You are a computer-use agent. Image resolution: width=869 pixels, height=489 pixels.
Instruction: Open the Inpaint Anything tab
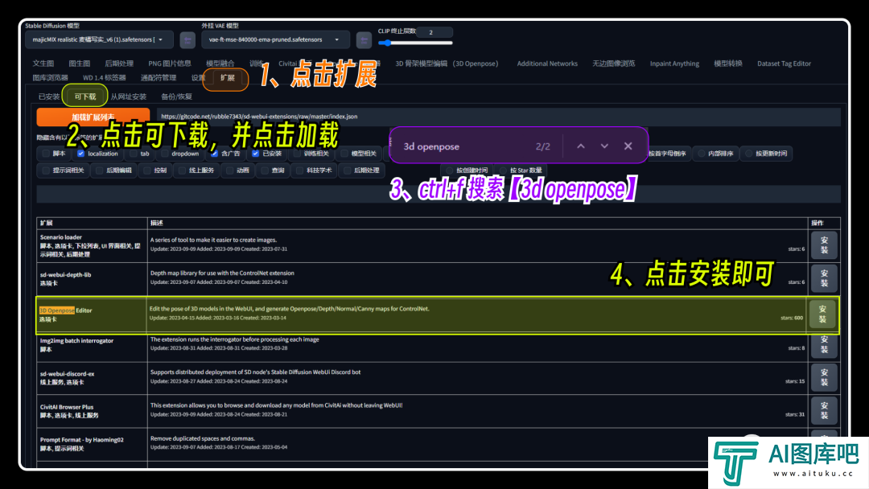click(x=674, y=64)
